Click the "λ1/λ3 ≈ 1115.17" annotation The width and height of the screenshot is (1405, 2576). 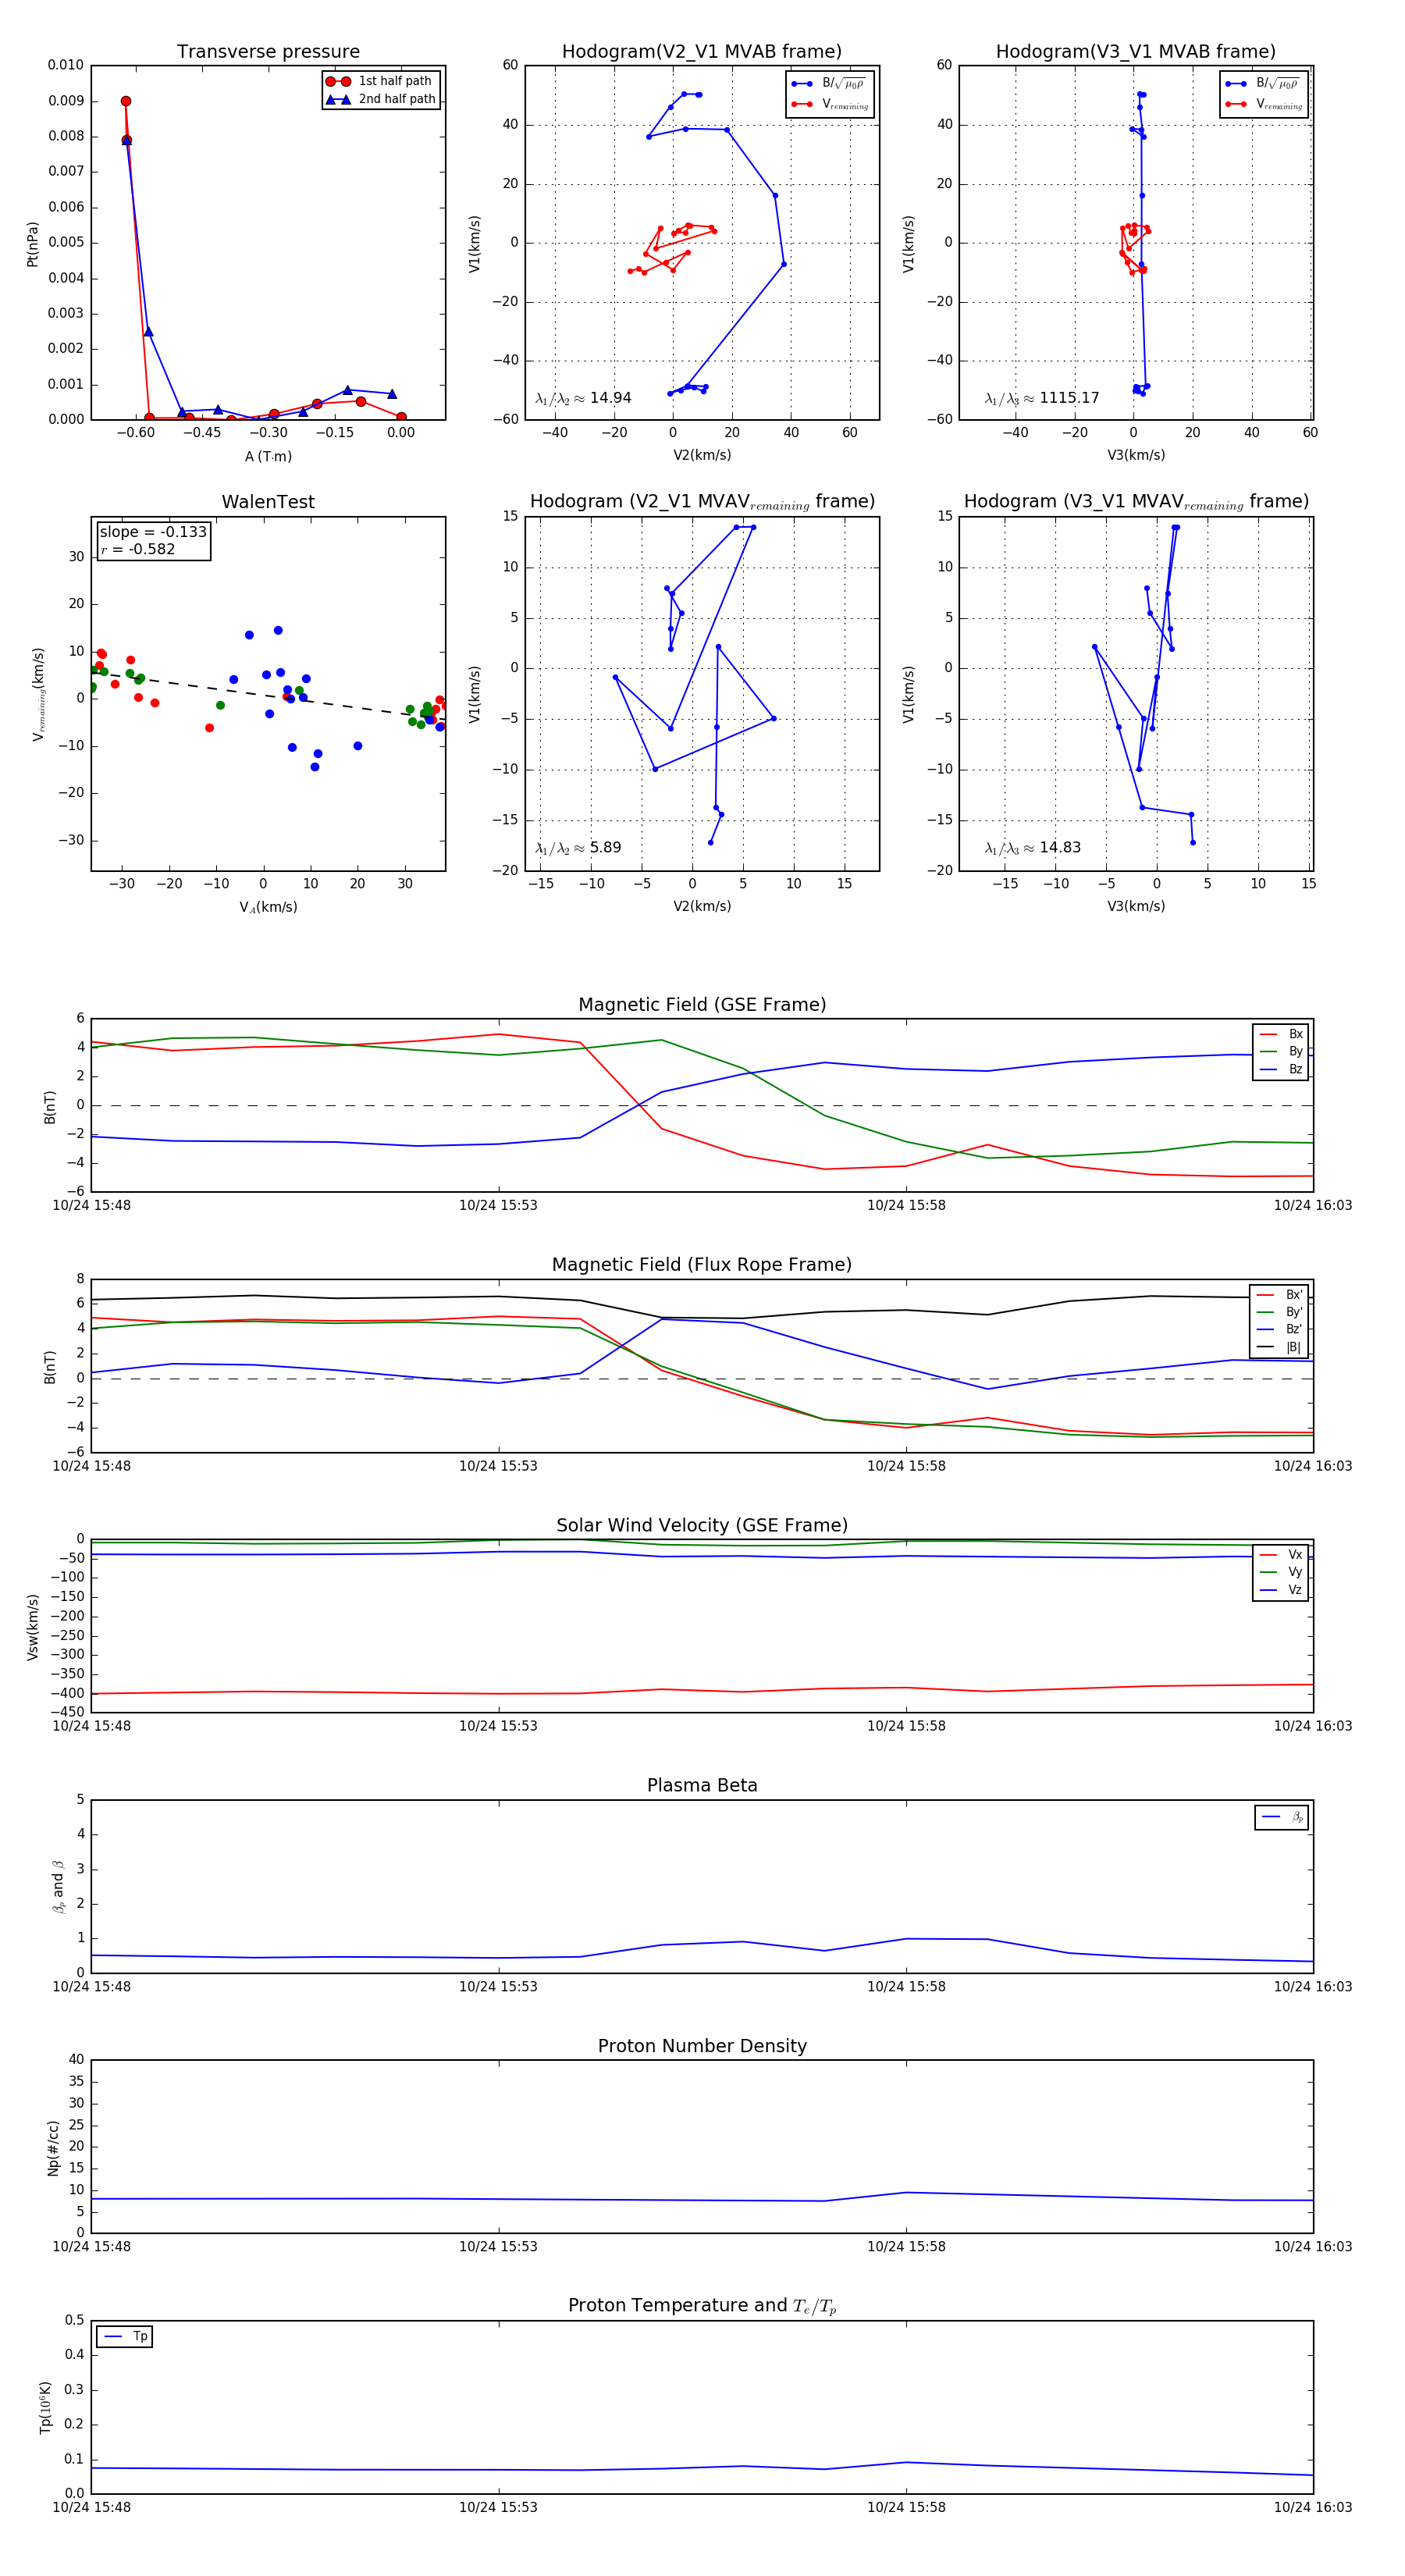1042,398
